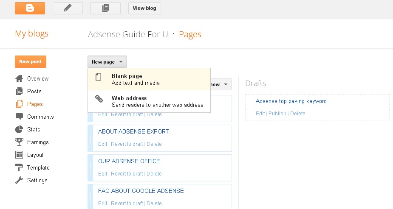Delete the OUR ADSENSE OFFICE page
This screenshot has width=393, height=209.
tap(154, 174)
